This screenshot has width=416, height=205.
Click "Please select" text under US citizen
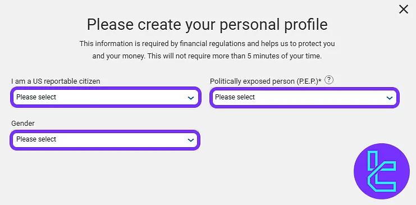[x=36, y=97]
